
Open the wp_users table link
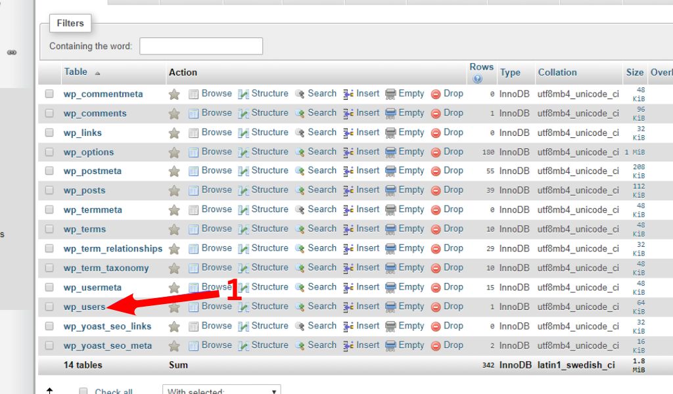tap(85, 307)
